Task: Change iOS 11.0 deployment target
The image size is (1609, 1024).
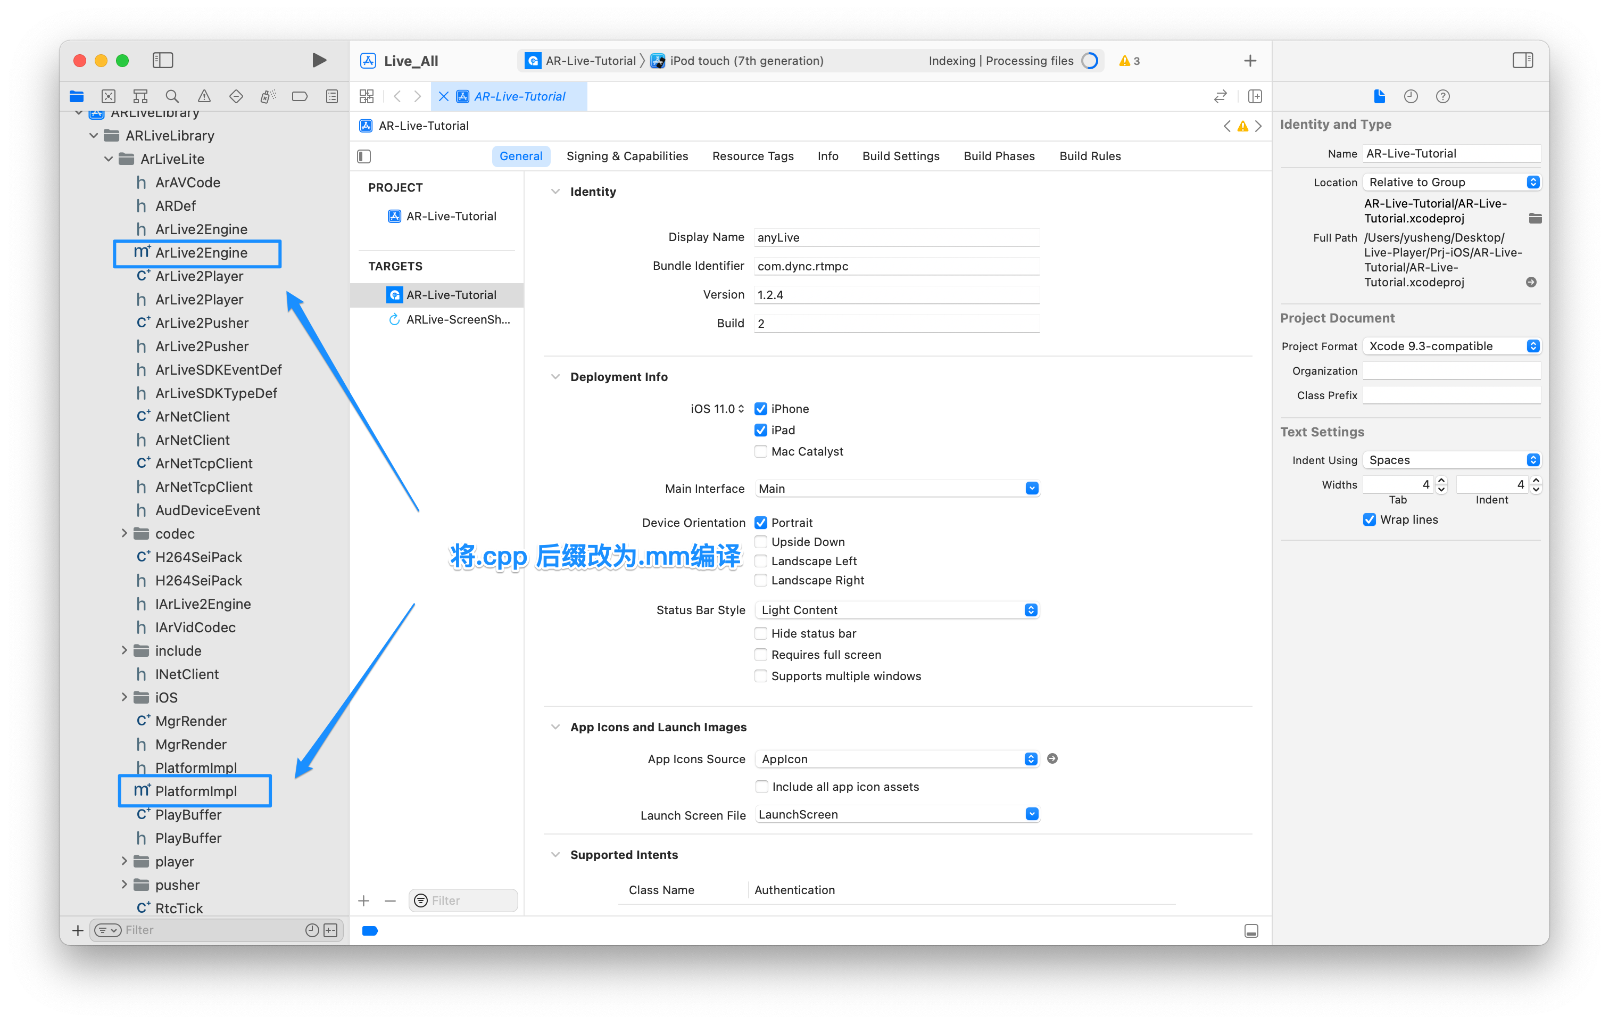Action: point(717,408)
